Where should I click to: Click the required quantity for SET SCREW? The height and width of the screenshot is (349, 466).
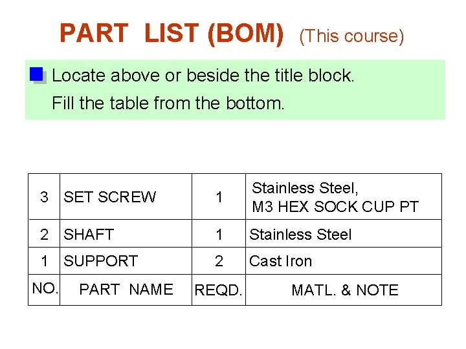(x=219, y=197)
